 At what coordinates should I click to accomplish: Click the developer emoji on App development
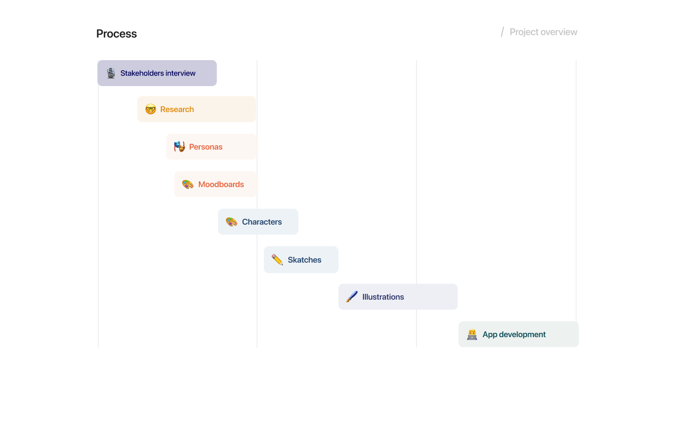tap(472, 334)
